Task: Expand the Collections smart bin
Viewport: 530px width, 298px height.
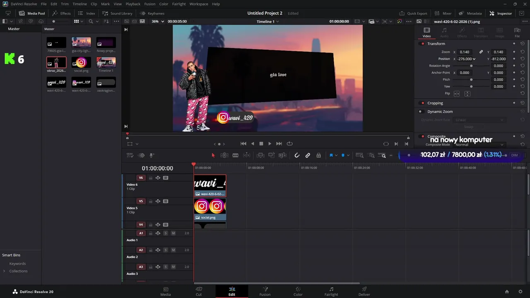Action: pyautogui.click(x=4, y=271)
